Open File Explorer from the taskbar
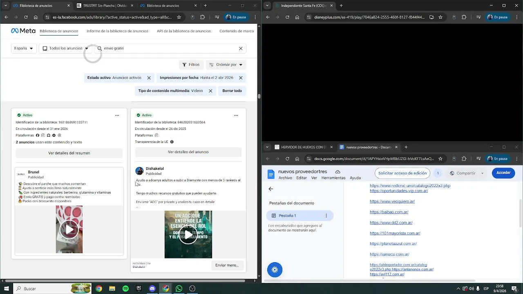523x294 pixels. [x=112, y=289]
